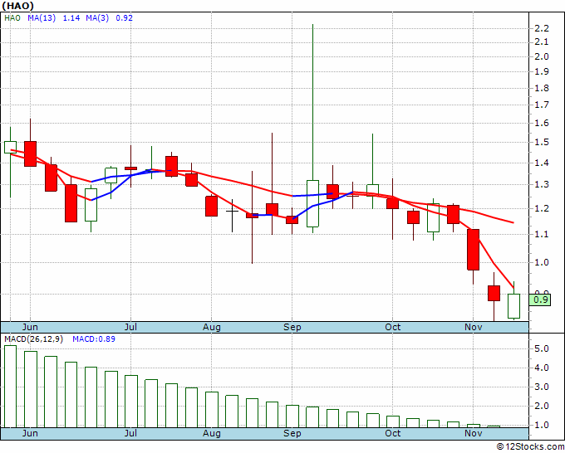Click the Nov label on price chart axis
This screenshot has height=453, width=565.
coord(473,327)
